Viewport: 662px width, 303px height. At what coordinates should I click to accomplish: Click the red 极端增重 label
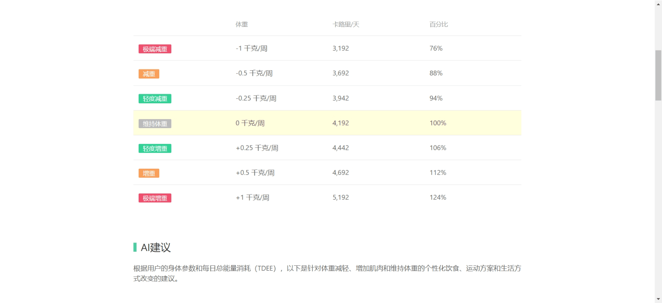pyautogui.click(x=155, y=198)
